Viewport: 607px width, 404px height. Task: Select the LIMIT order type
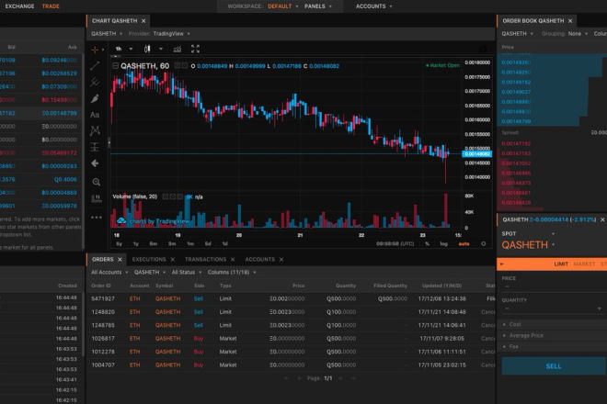pos(561,264)
